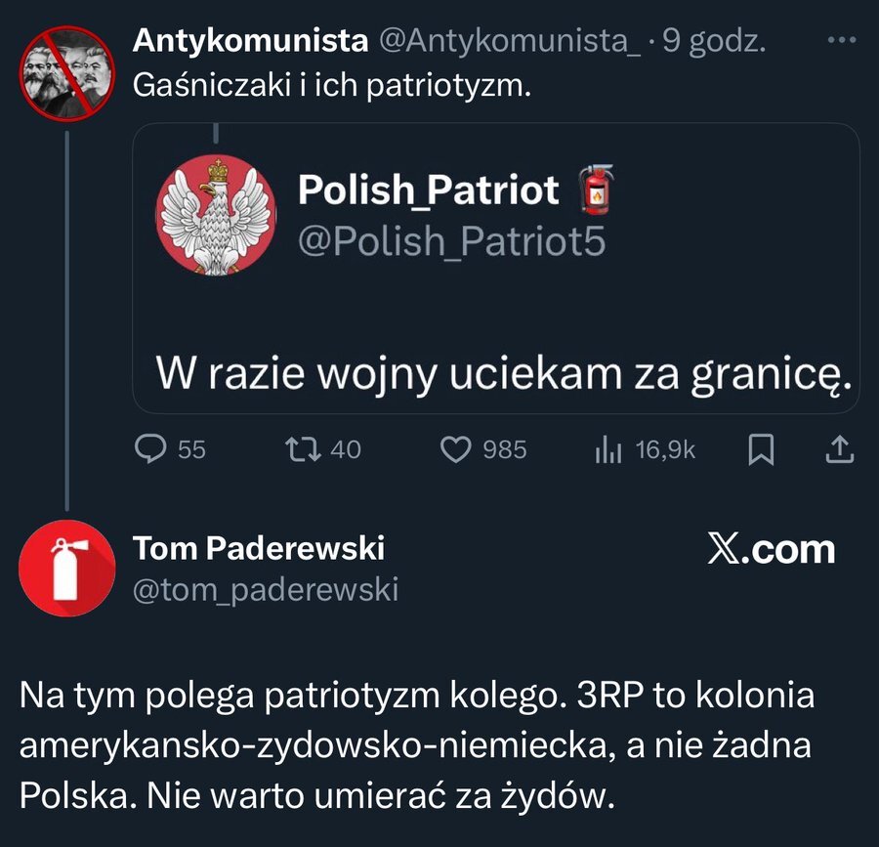Viewport: 879px width, 847px height.
Task: Click Tom Paderewski's fire extinguisher avatar
Action: (66, 568)
